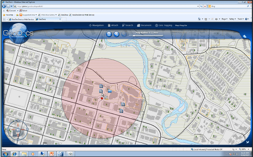Screen dimensions: 253x157
Task: Switch to GeoDocService Web Service tab
Action: [21, 19]
